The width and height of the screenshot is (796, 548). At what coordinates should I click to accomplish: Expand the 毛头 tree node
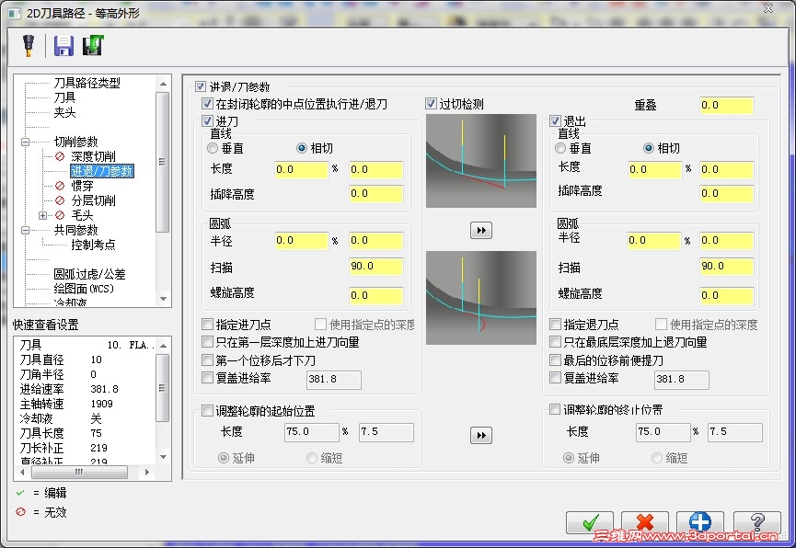(43, 217)
